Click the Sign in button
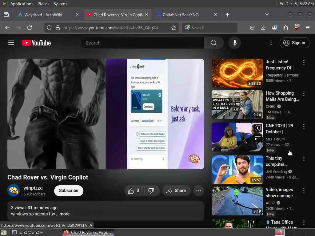The image size is (315, 236). point(294,43)
